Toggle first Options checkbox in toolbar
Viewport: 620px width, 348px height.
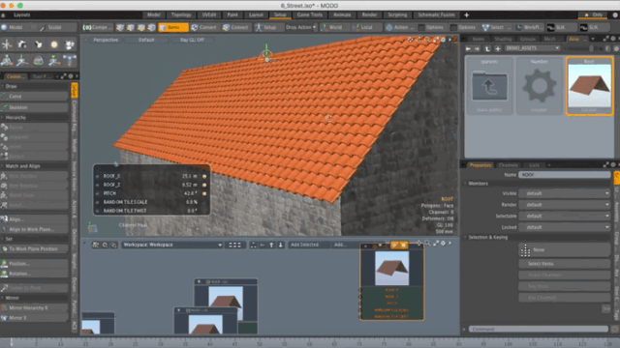pos(422,27)
